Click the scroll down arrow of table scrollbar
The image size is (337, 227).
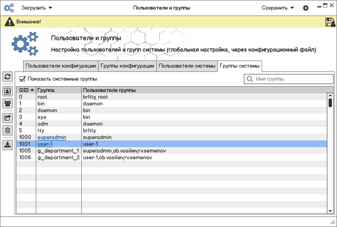(330, 210)
